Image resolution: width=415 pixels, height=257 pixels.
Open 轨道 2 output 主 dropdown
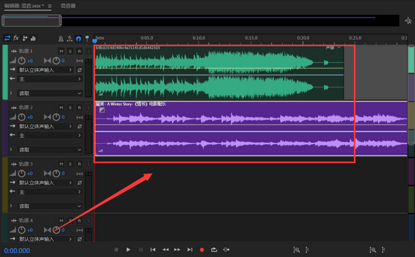(x=50, y=135)
